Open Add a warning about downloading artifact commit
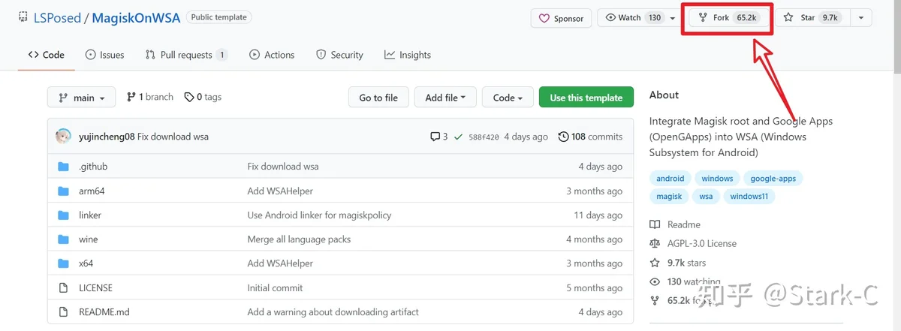 tap(333, 311)
